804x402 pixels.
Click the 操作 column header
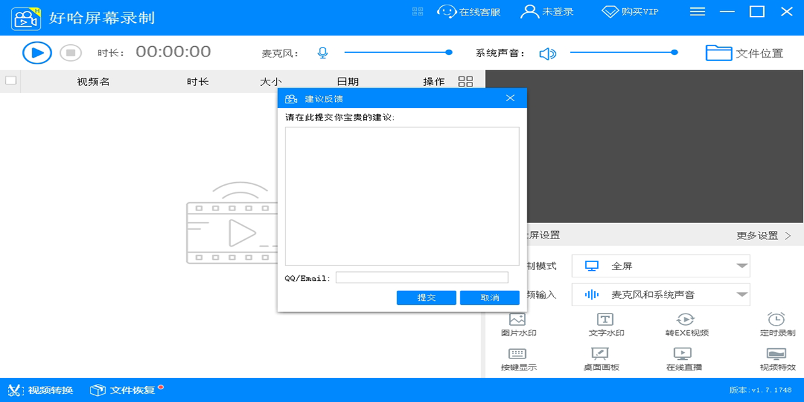pyautogui.click(x=433, y=82)
